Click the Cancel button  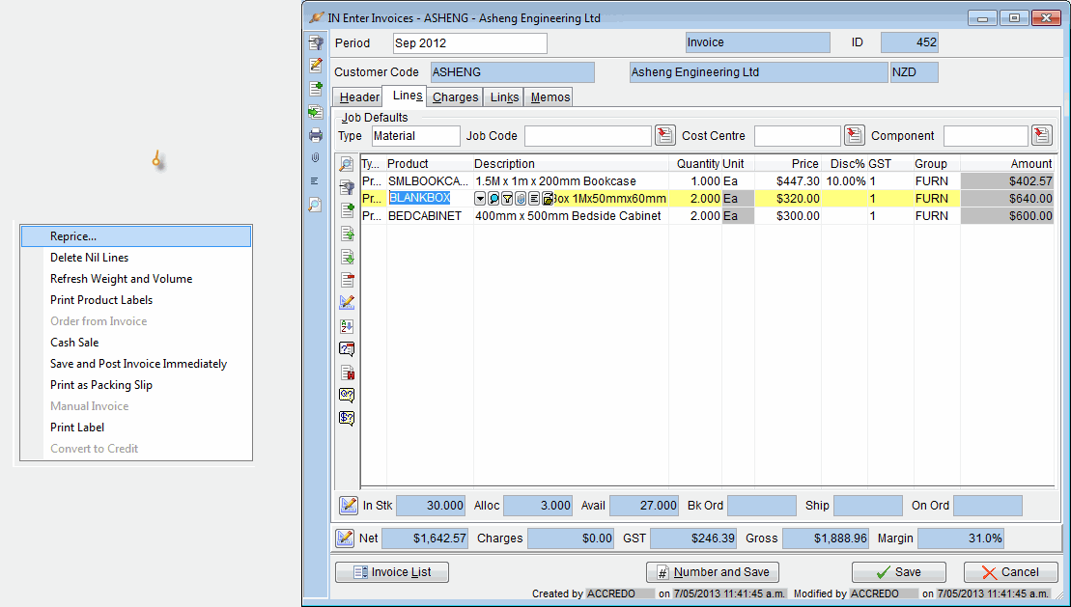(x=1010, y=572)
